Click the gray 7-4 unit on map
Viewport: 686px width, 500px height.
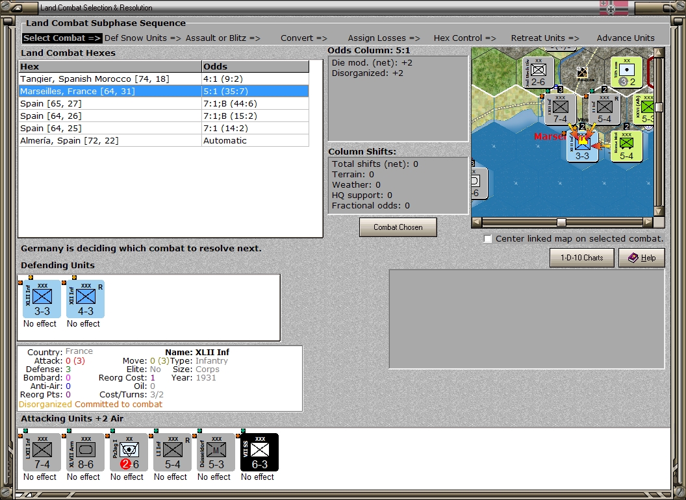pos(561,109)
